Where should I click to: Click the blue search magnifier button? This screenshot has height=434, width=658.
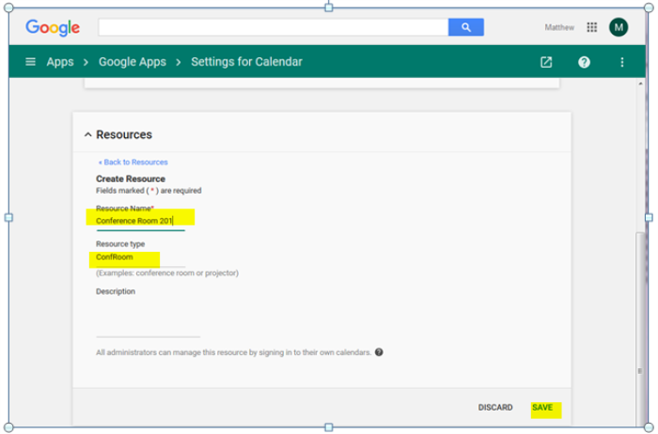click(466, 27)
